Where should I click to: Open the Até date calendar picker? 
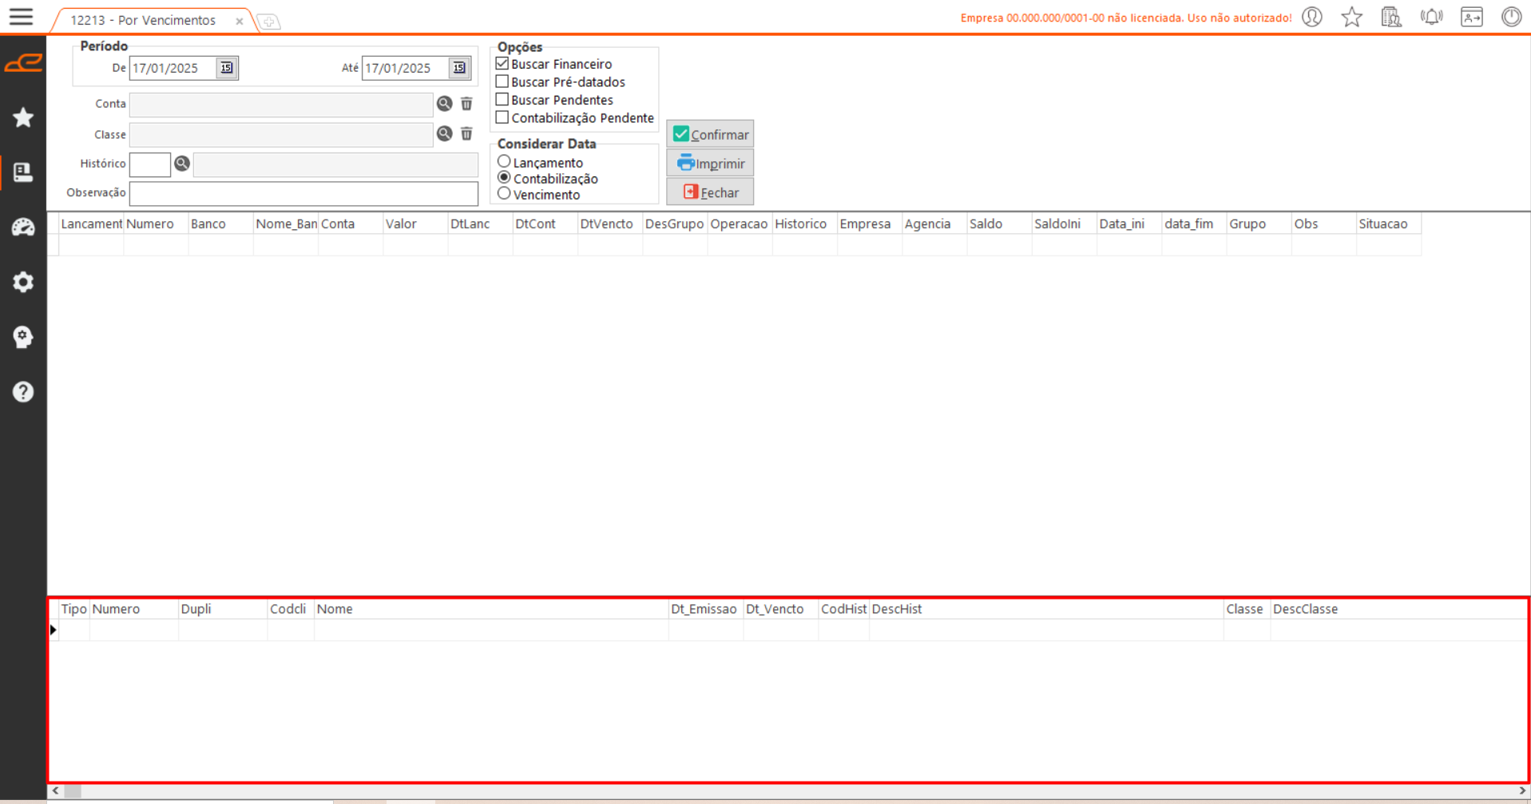pos(459,68)
